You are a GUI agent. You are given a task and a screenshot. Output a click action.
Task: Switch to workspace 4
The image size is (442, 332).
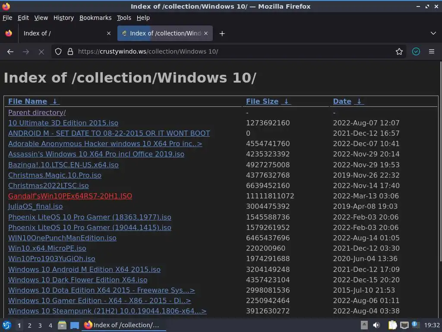[51, 326]
